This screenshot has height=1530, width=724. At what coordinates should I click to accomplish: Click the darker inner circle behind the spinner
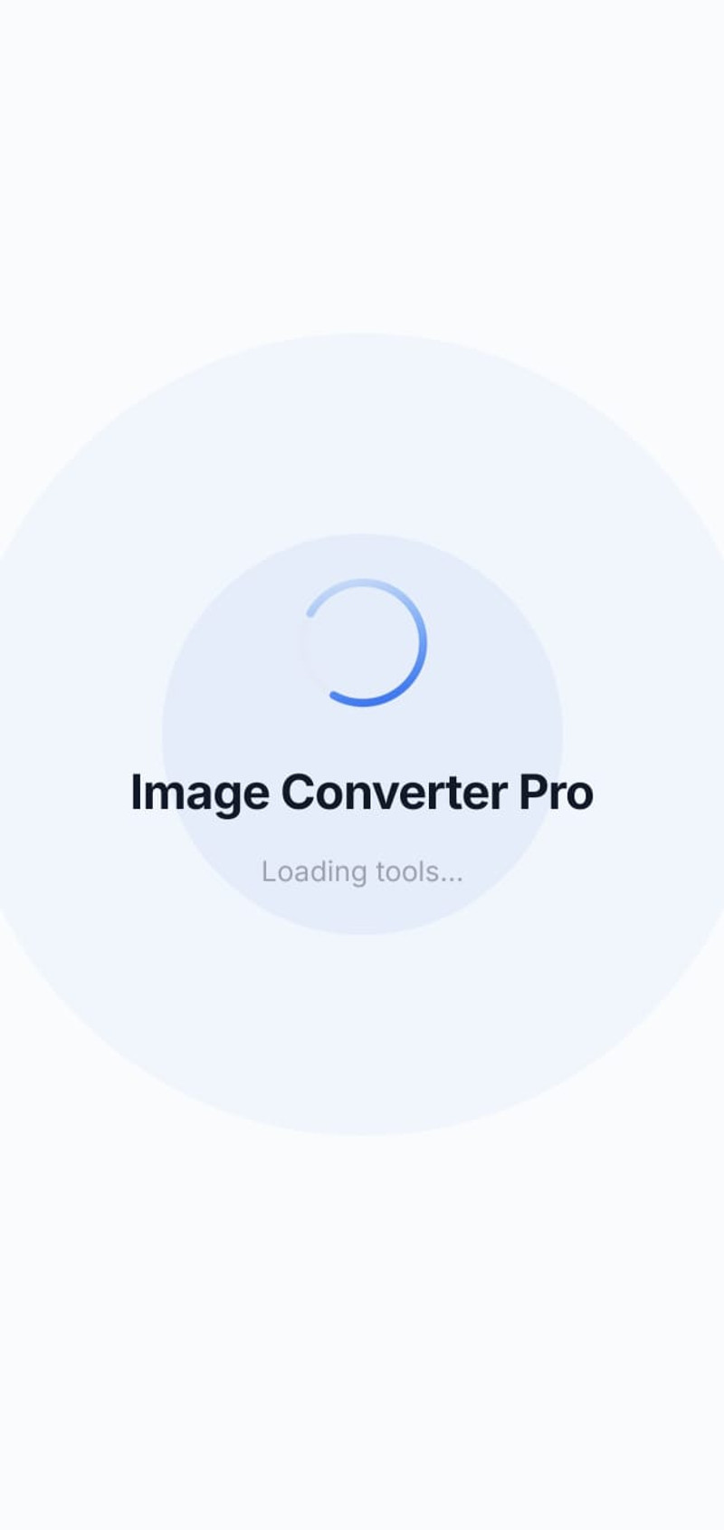(226, 707)
